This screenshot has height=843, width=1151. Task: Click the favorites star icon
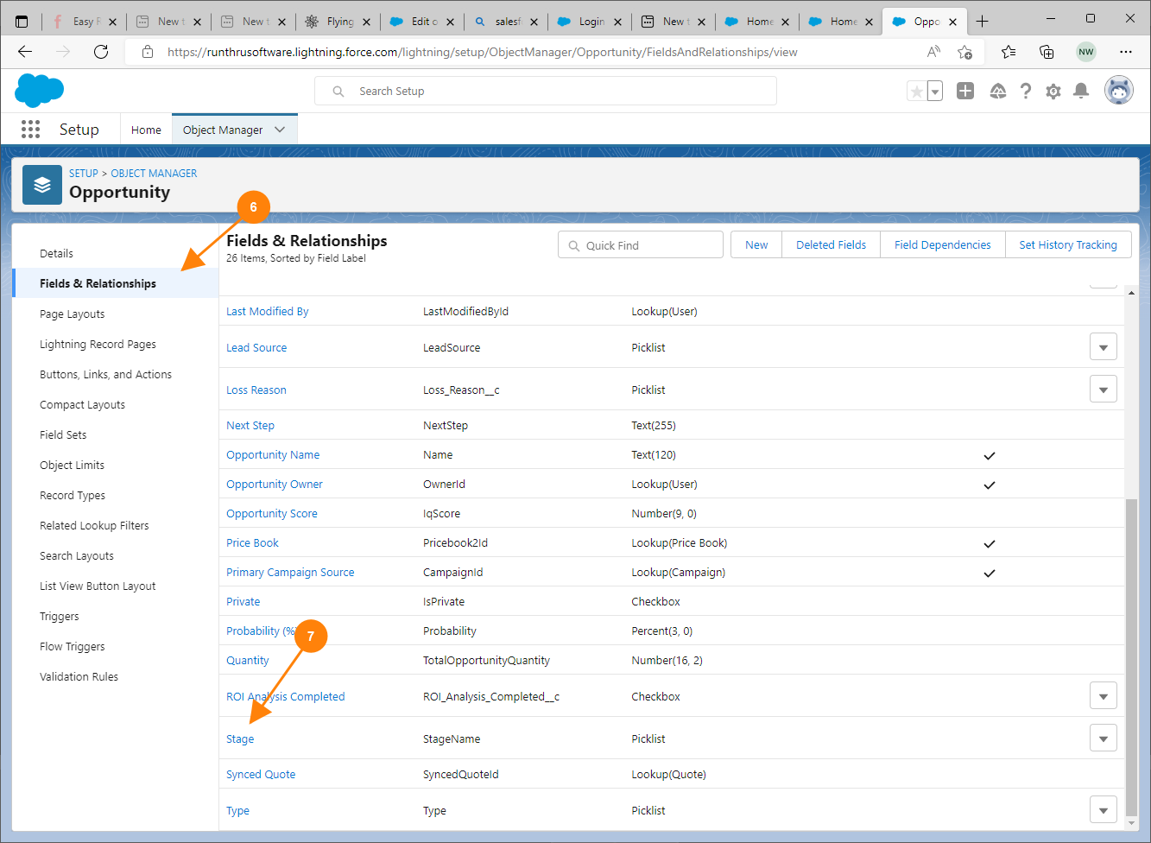(x=916, y=91)
